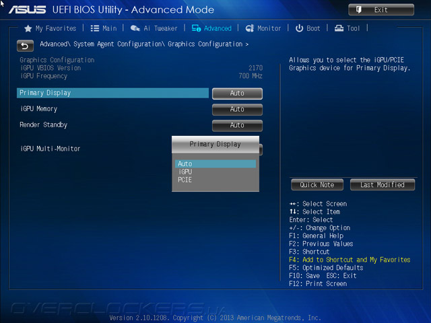This screenshot has width=431, height=323.
Task: Click the Boot power icon
Action: [x=299, y=28]
